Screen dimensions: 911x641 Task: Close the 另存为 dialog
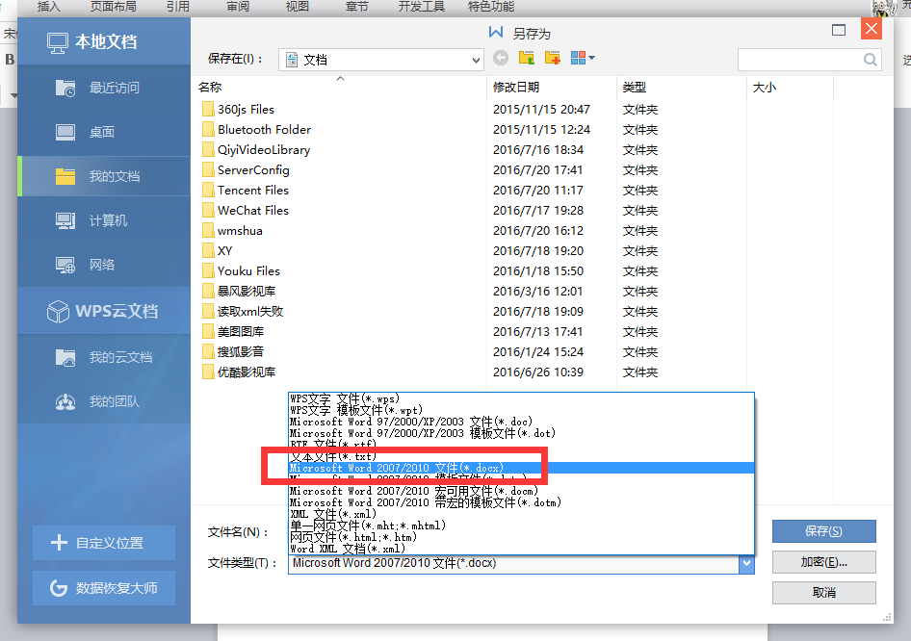tap(871, 29)
